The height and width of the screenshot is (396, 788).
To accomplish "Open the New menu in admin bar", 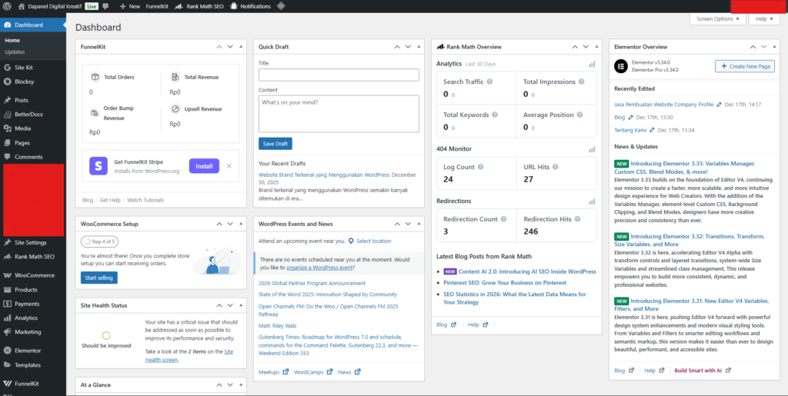I will 129,6.
